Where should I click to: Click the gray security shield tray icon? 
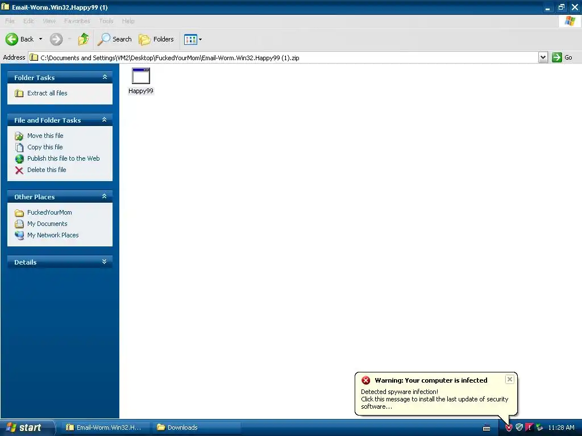(519, 427)
